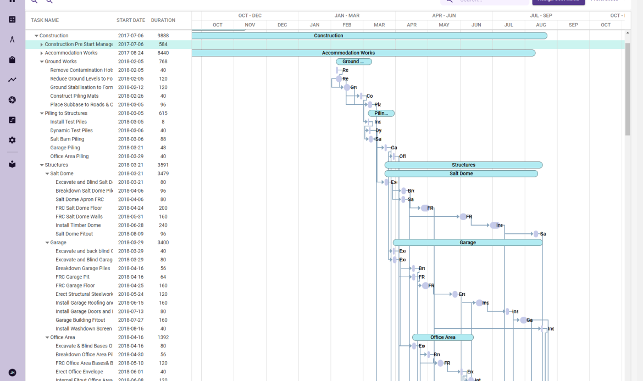Select the Garage Piling row
Image resolution: width=643 pixels, height=381 pixels.
[108, 148]
